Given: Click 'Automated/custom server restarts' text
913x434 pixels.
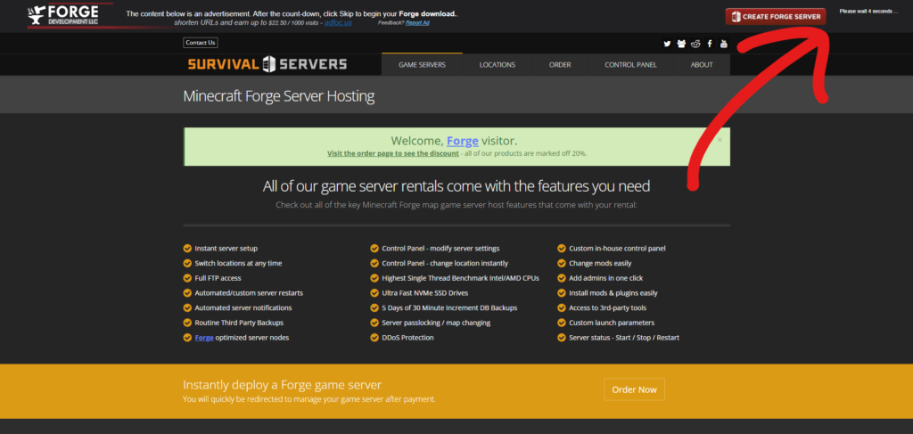Looking at the screenshot, I should tap(249, 293).
